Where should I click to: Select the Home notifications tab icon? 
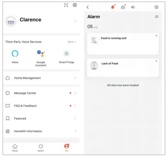(123, 7)
